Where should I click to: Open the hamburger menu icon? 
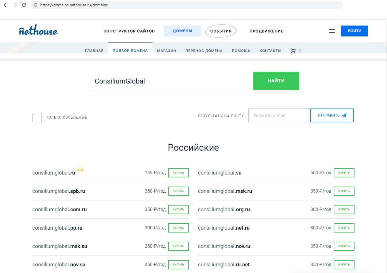coord(332,31)
